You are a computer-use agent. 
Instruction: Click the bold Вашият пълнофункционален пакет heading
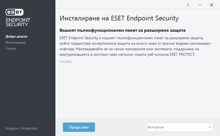[122, 30]
